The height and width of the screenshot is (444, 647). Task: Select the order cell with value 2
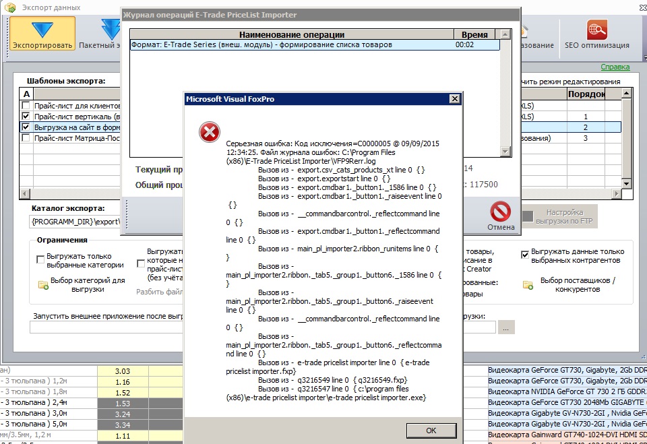click(x=586, y=127)
